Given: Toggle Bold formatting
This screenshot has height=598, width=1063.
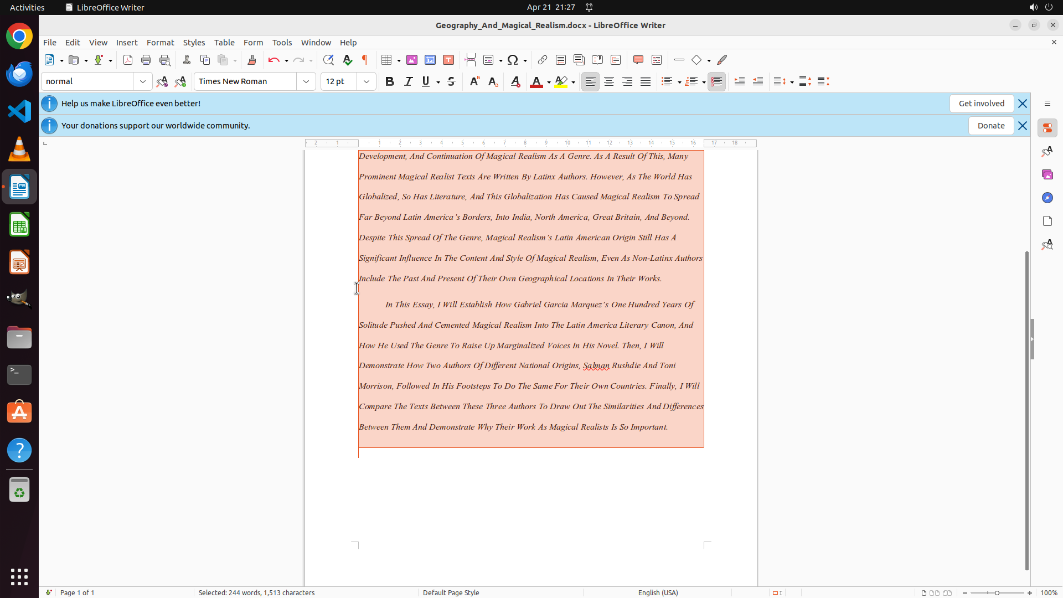Looking at the screenshot, I should pos(390,81).
